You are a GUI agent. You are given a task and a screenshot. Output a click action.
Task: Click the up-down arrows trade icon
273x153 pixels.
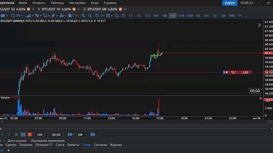(97, 16)
